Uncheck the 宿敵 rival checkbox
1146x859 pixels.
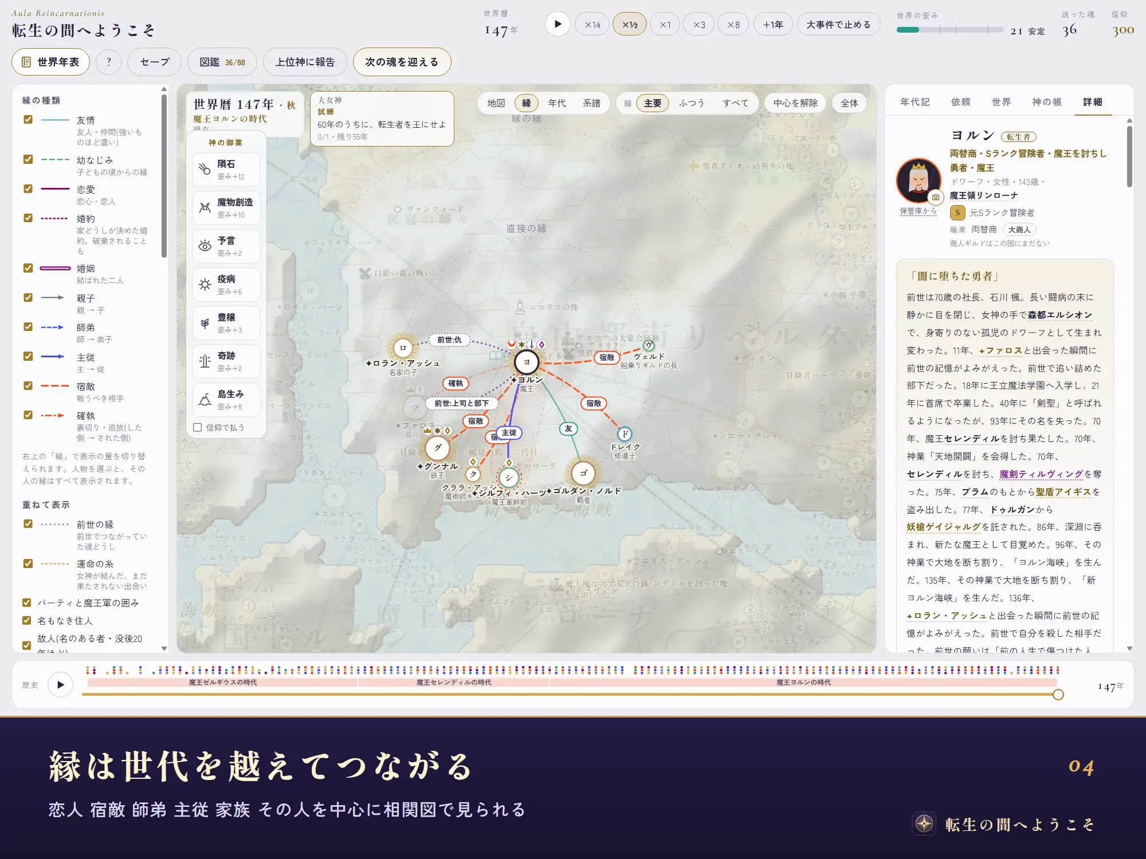coord(28,386)
